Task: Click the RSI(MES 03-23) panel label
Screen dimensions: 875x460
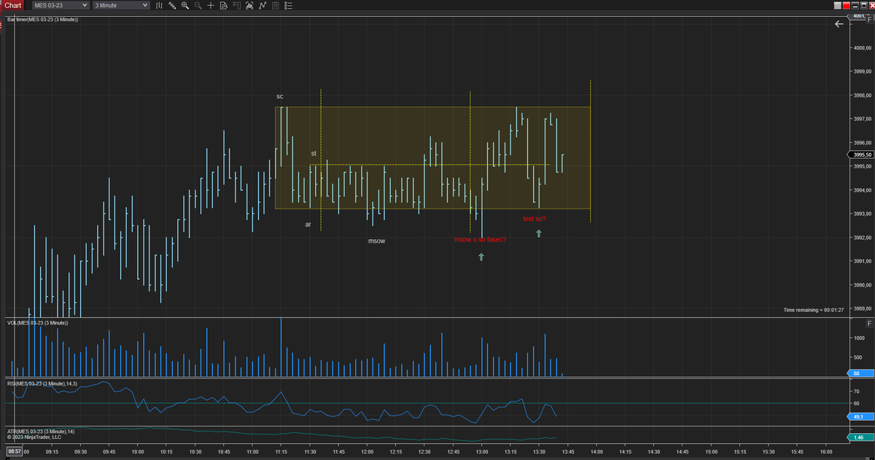Action: 42,383
